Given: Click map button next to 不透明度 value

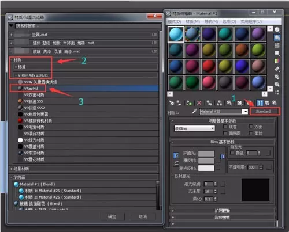Looking at the screenshot, I should (269, 168).
